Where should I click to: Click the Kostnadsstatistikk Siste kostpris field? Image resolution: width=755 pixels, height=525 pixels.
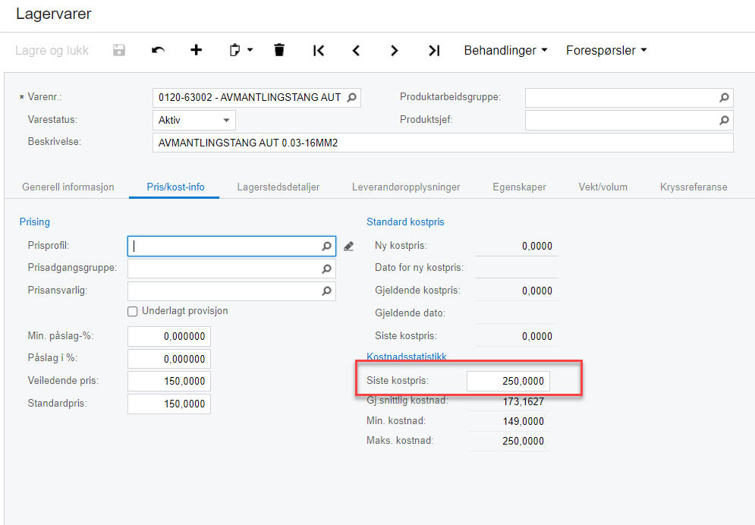pos(508,381)
